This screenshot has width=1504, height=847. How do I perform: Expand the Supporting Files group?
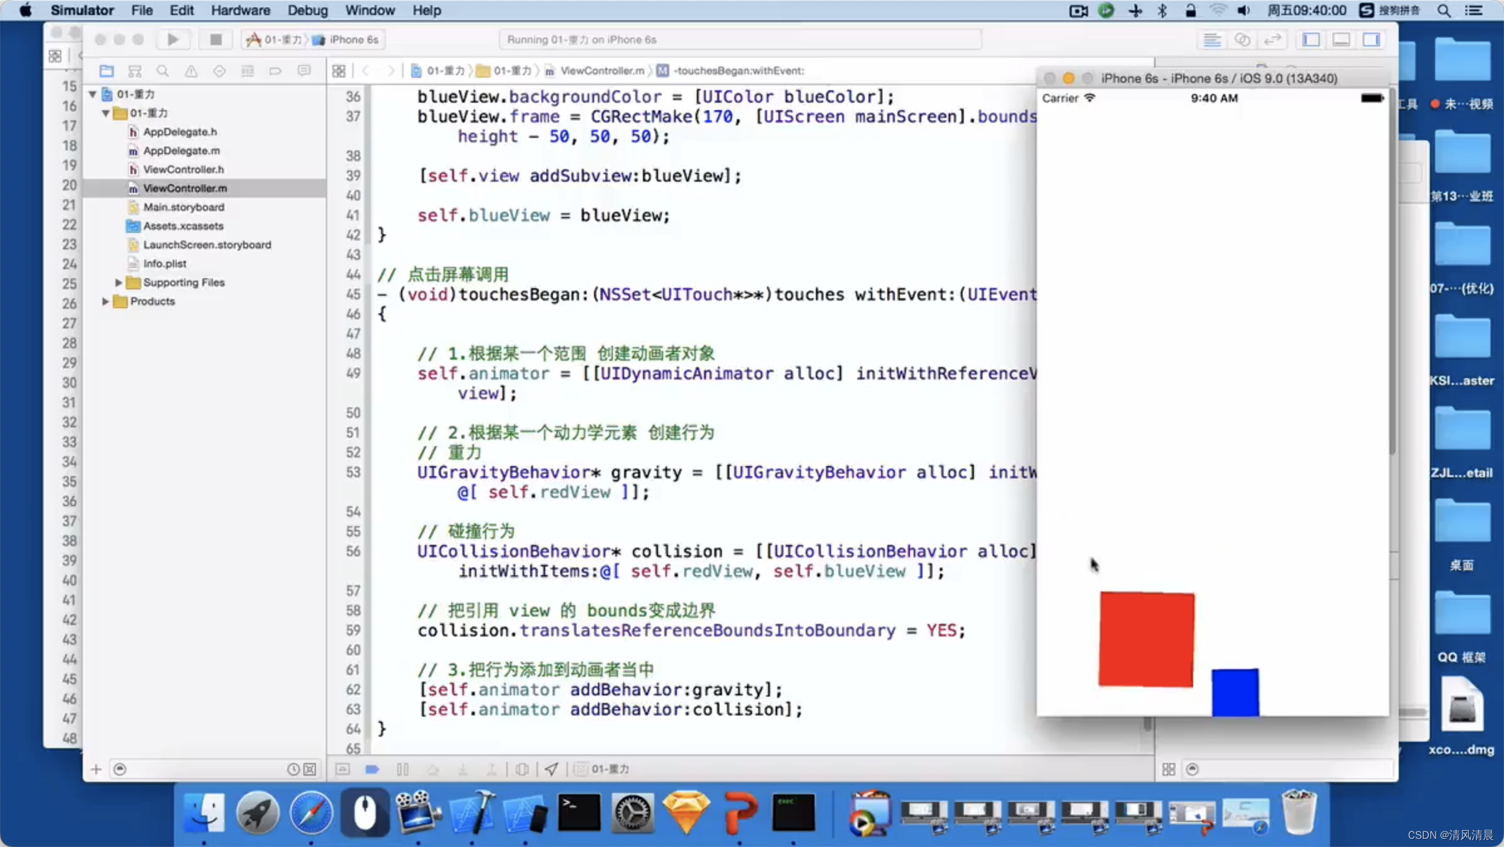pos(118,283)
